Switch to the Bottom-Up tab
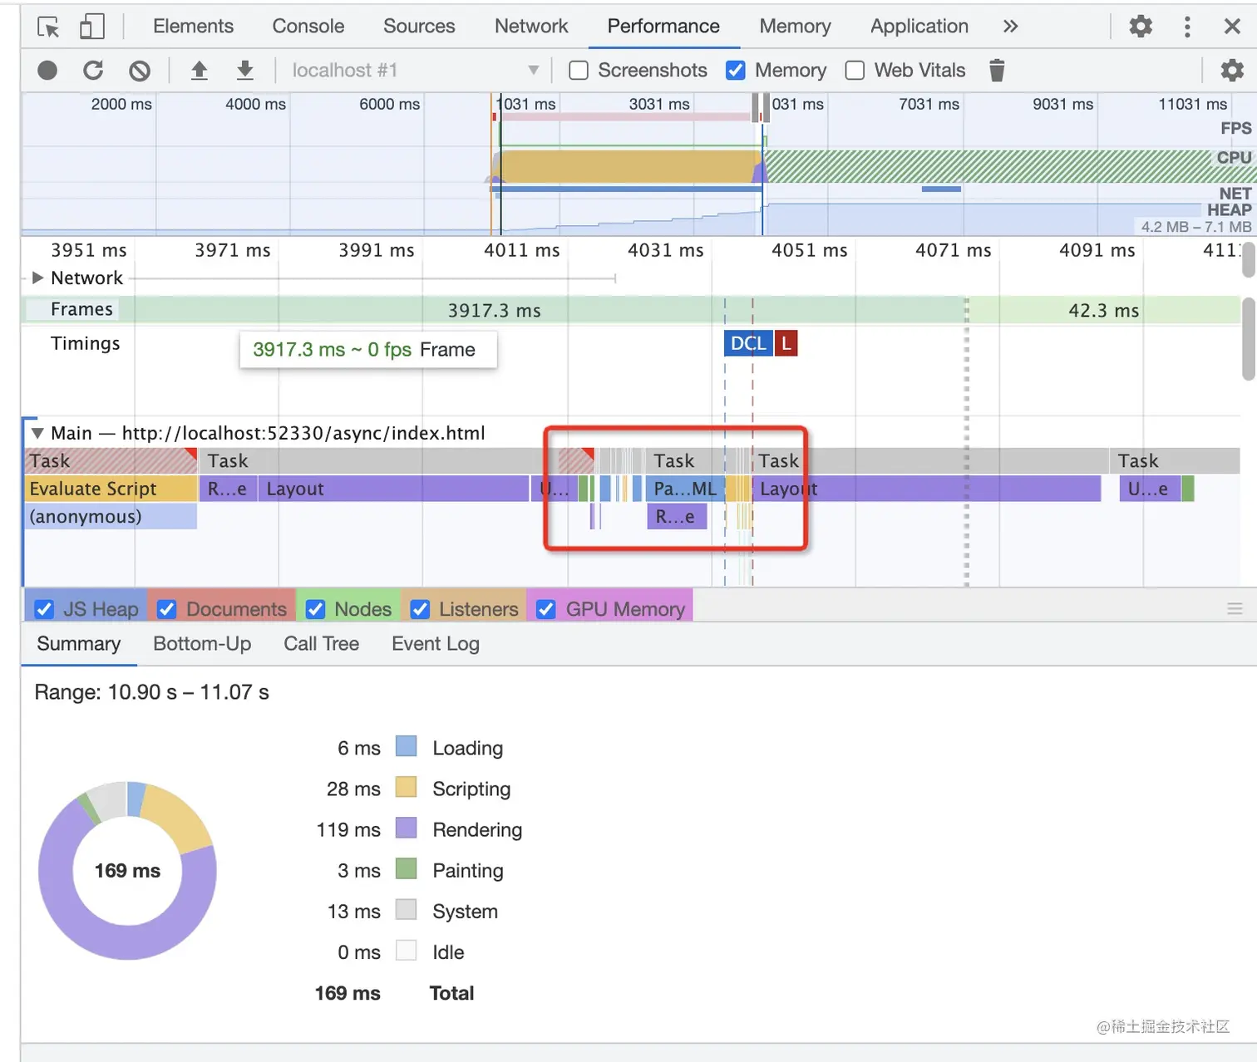The width and height of the screenshot is (1257, 1062). click(x=202, y=644)
